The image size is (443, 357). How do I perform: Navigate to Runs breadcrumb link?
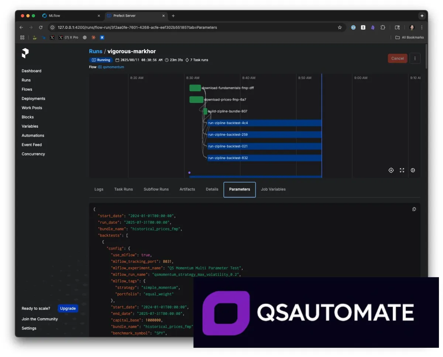click(x=96, y=51)
